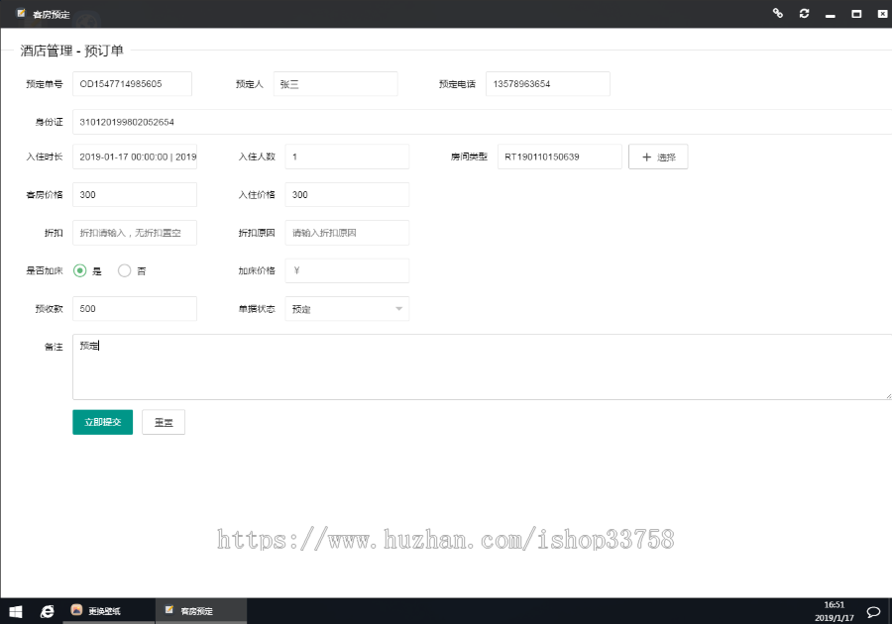892x624 pixels.
Task: Click the 立即提交 submit button
Action: (x=102, y=422)
